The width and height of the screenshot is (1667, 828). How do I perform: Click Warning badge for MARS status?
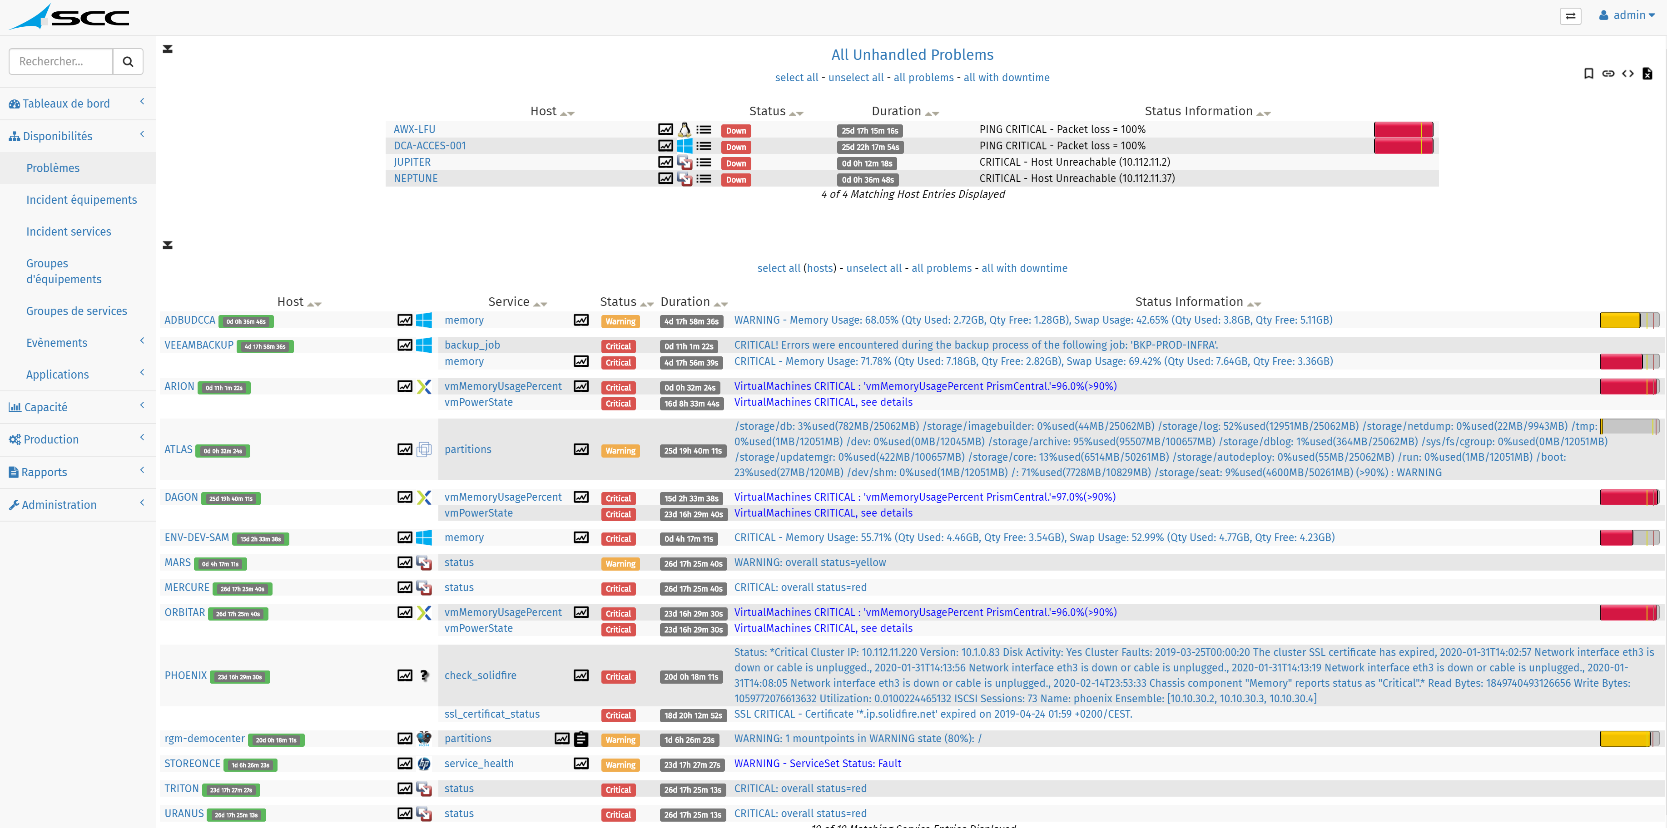coord(620,564)
